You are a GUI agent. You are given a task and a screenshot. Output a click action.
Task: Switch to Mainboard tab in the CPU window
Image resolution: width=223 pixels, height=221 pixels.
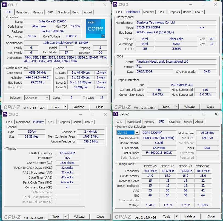point(22,12)
